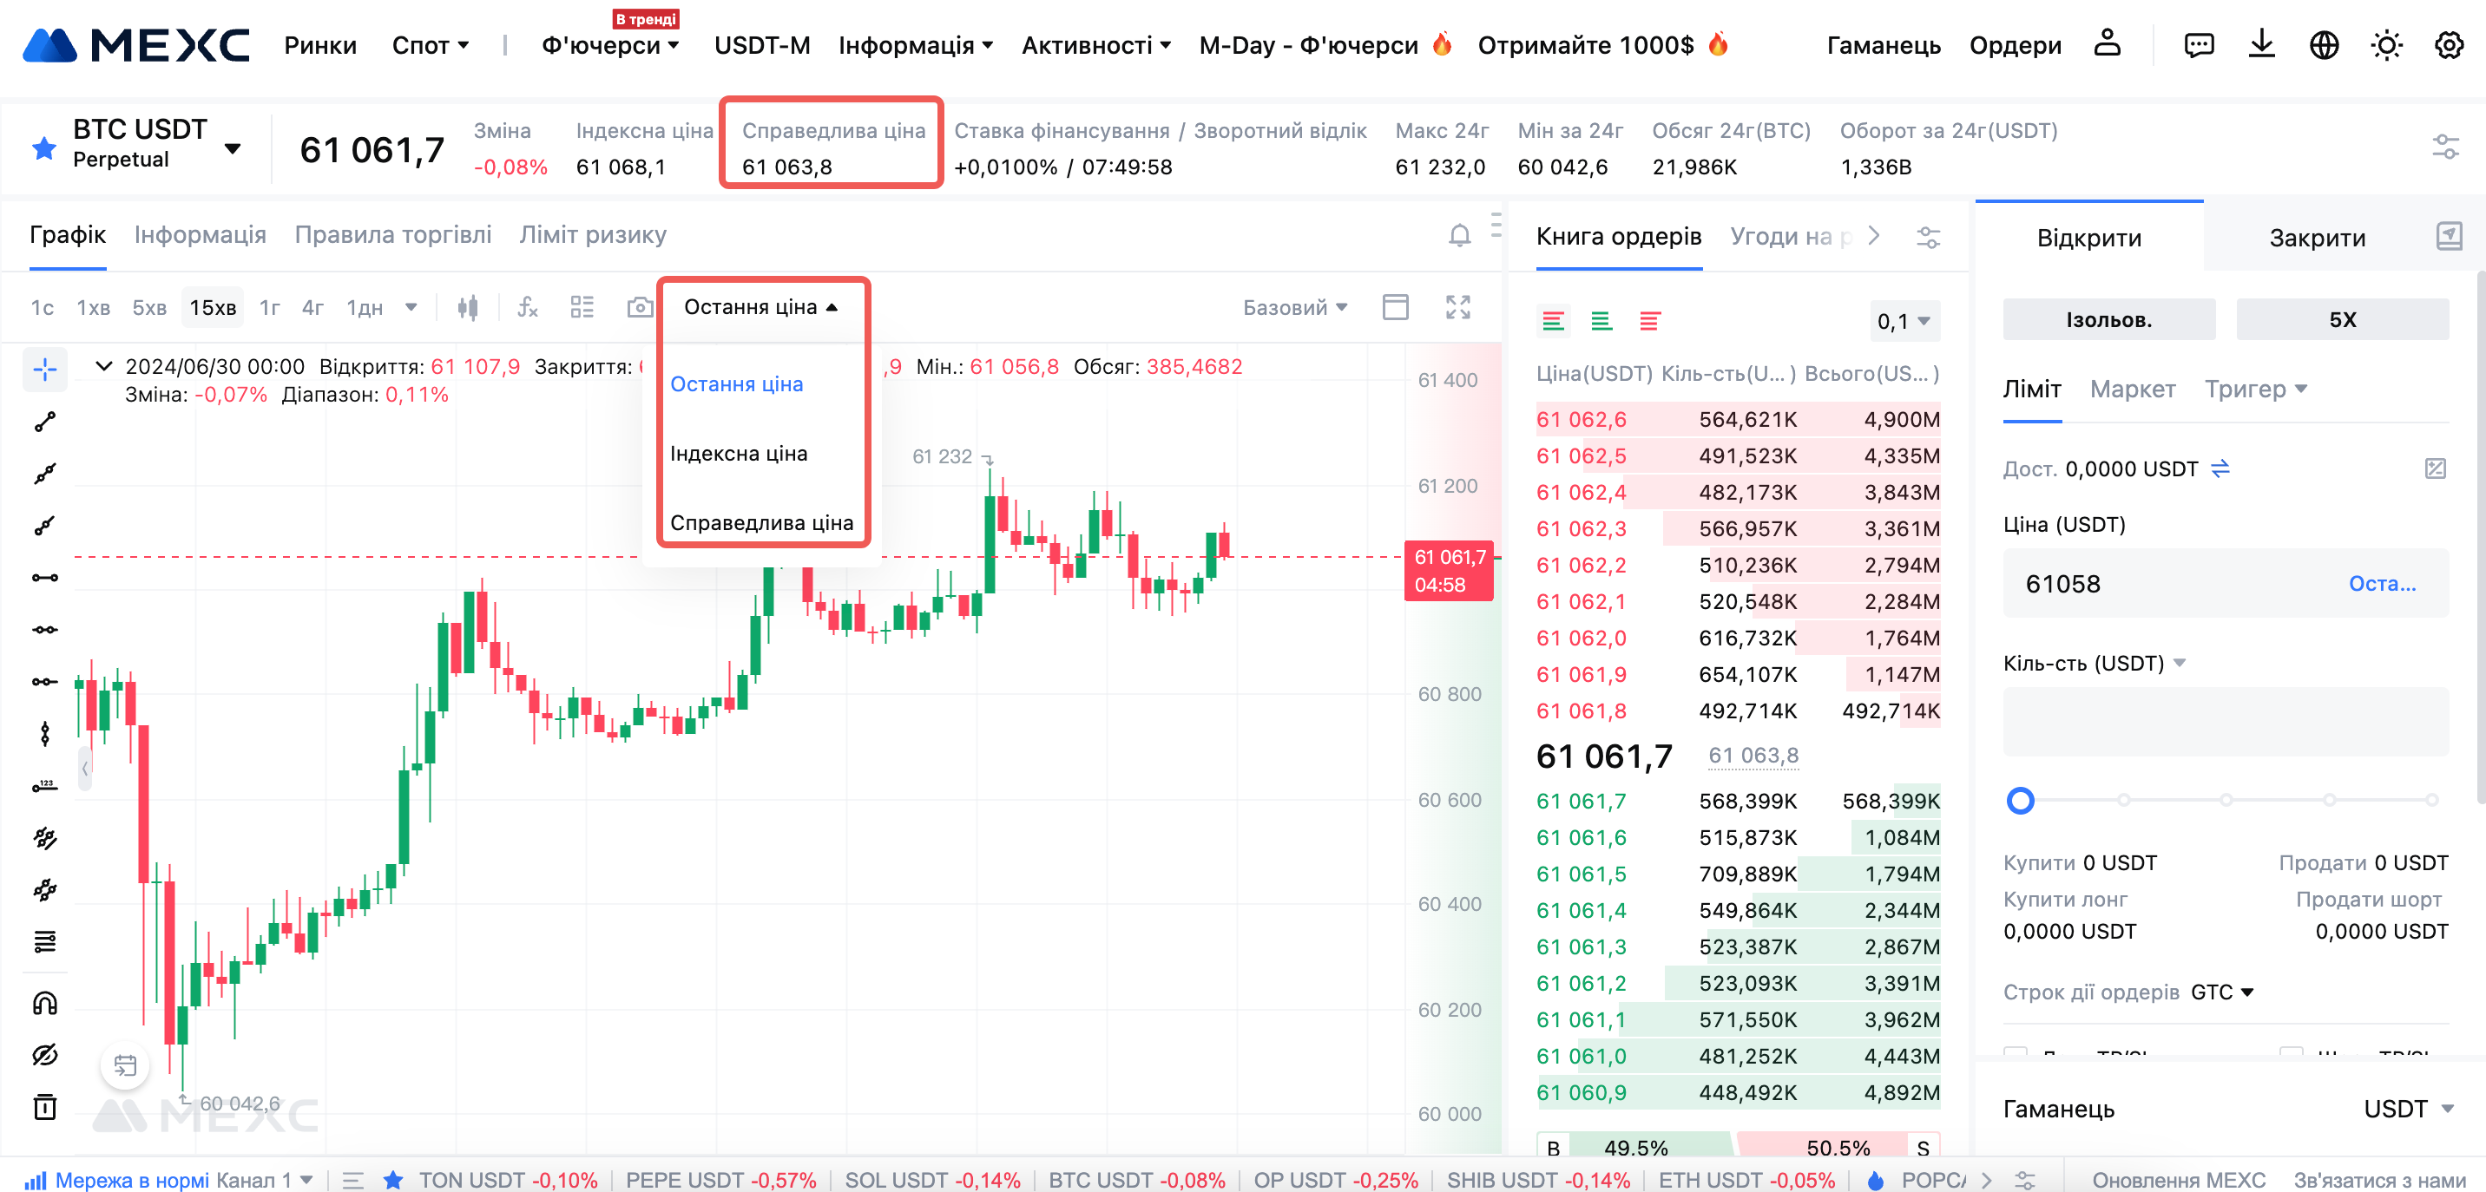
Task: Hide all drawings with eye icon
Action: 44,1055
